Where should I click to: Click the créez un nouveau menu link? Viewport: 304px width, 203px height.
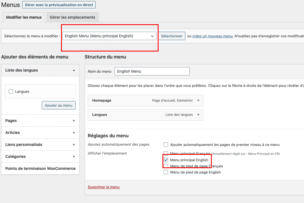tap(212, 36)
